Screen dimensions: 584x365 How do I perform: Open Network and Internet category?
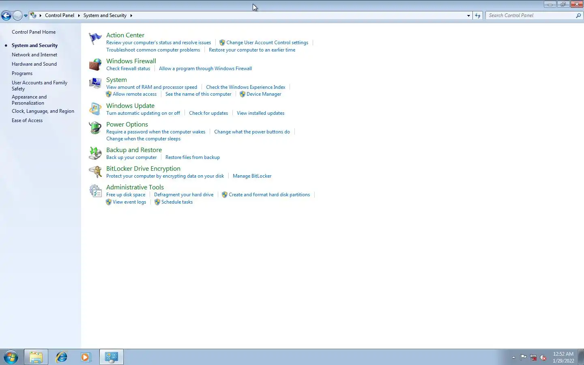point(34,55)
